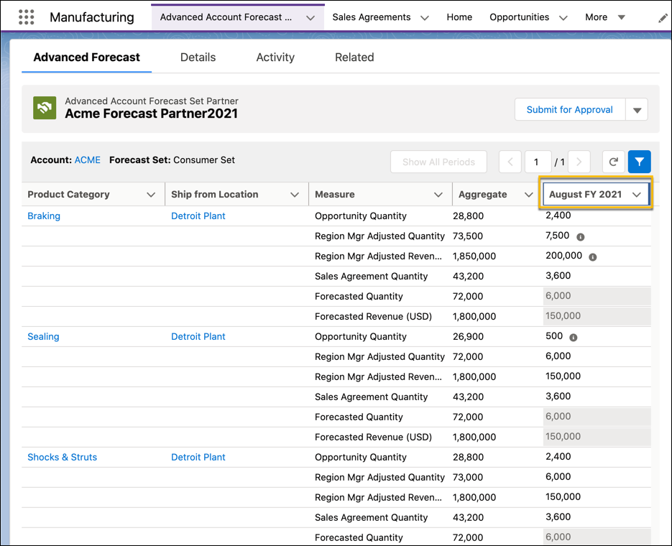Click the Braking product category link
Screen dimensions: 672x546
pos(44,216)
